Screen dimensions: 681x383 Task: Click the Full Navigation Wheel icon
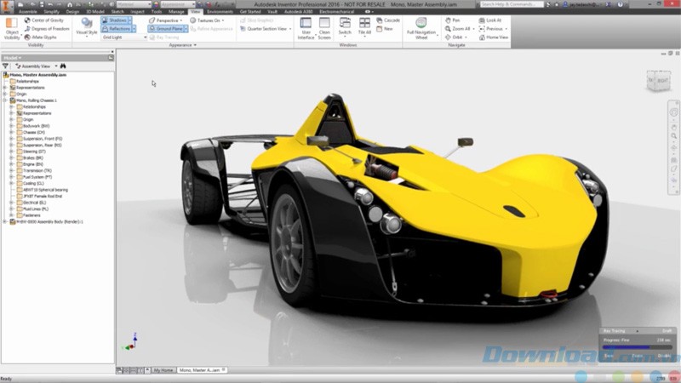420,24
